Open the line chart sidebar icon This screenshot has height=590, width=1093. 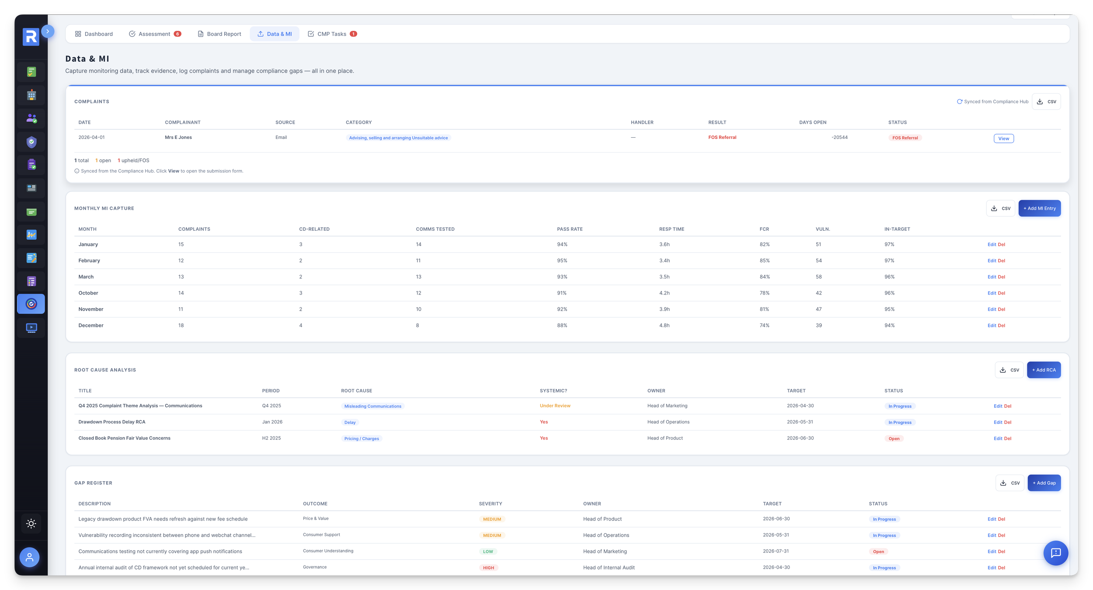(x=31, y=235)
